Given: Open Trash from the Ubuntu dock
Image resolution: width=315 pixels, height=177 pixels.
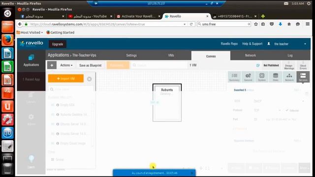Looking at the screenshot, I should (x=7, y=168).
